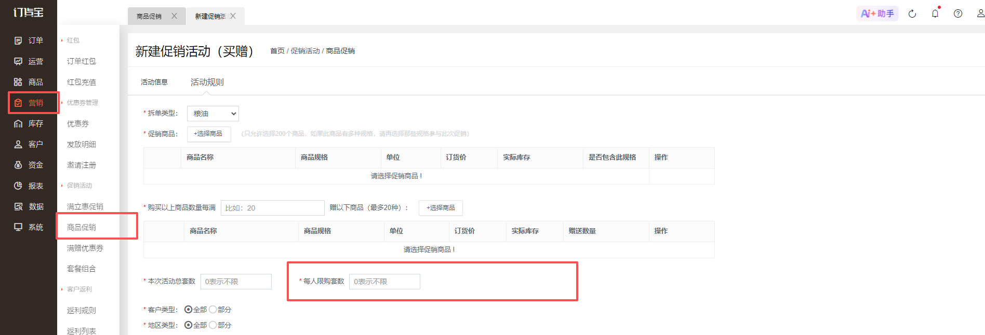
Task: Go to 首页 breadcrumb link
Action: 277,51
